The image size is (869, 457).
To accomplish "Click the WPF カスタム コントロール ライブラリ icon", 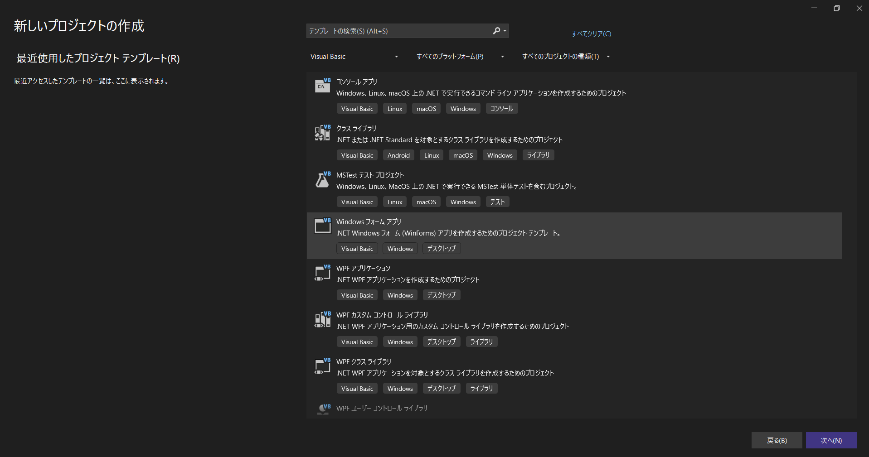I will click(x=322, y=319).
